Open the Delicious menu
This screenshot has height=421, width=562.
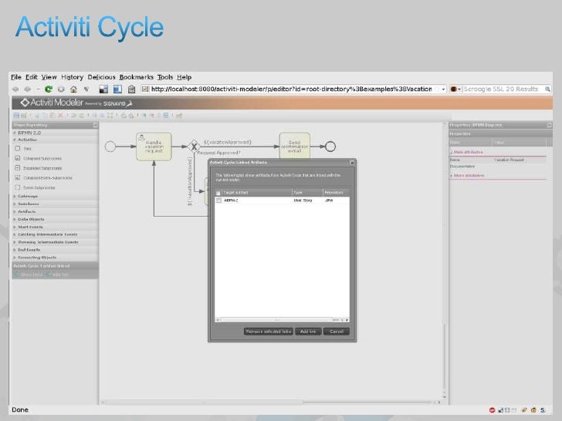[101, 77]
